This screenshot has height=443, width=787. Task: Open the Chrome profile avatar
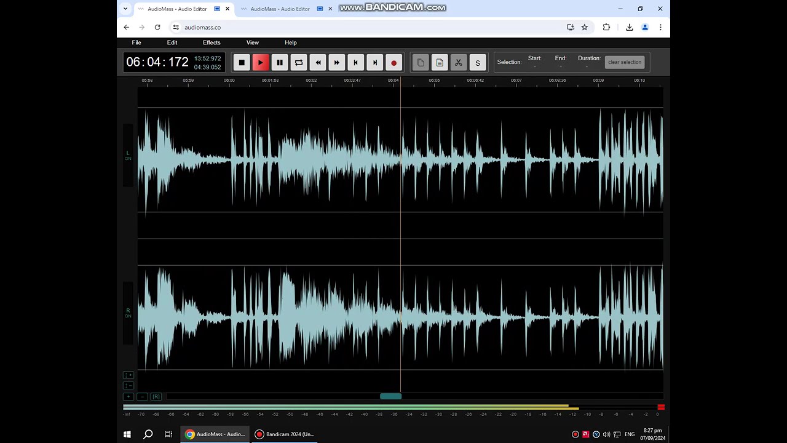click(645, 27)
